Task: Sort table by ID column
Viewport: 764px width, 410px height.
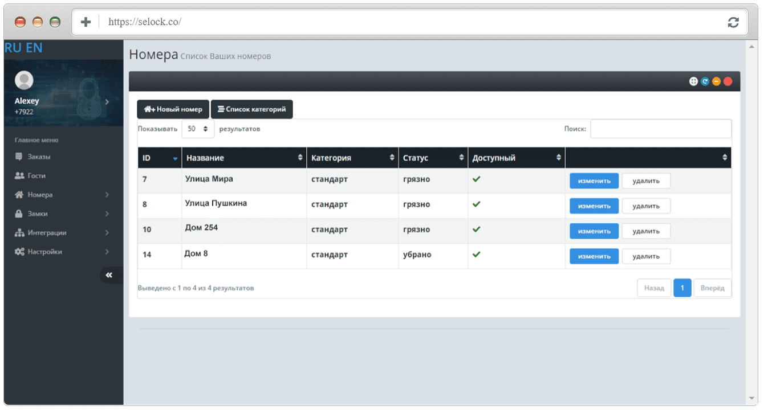Action: click(160, 158)
